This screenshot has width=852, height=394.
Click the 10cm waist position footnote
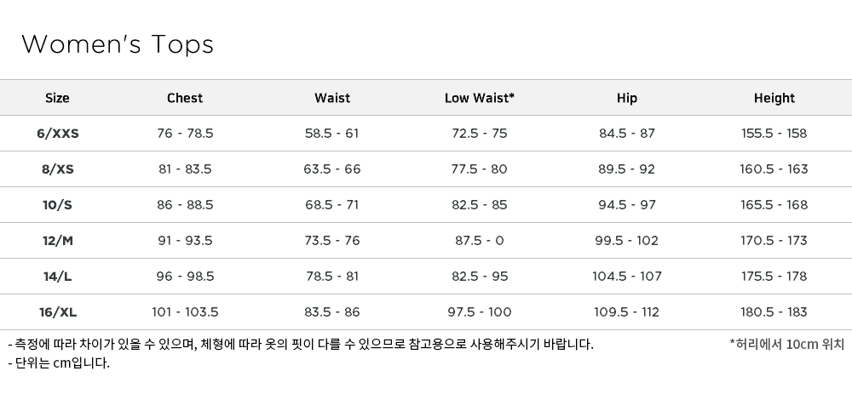point(786,344)
